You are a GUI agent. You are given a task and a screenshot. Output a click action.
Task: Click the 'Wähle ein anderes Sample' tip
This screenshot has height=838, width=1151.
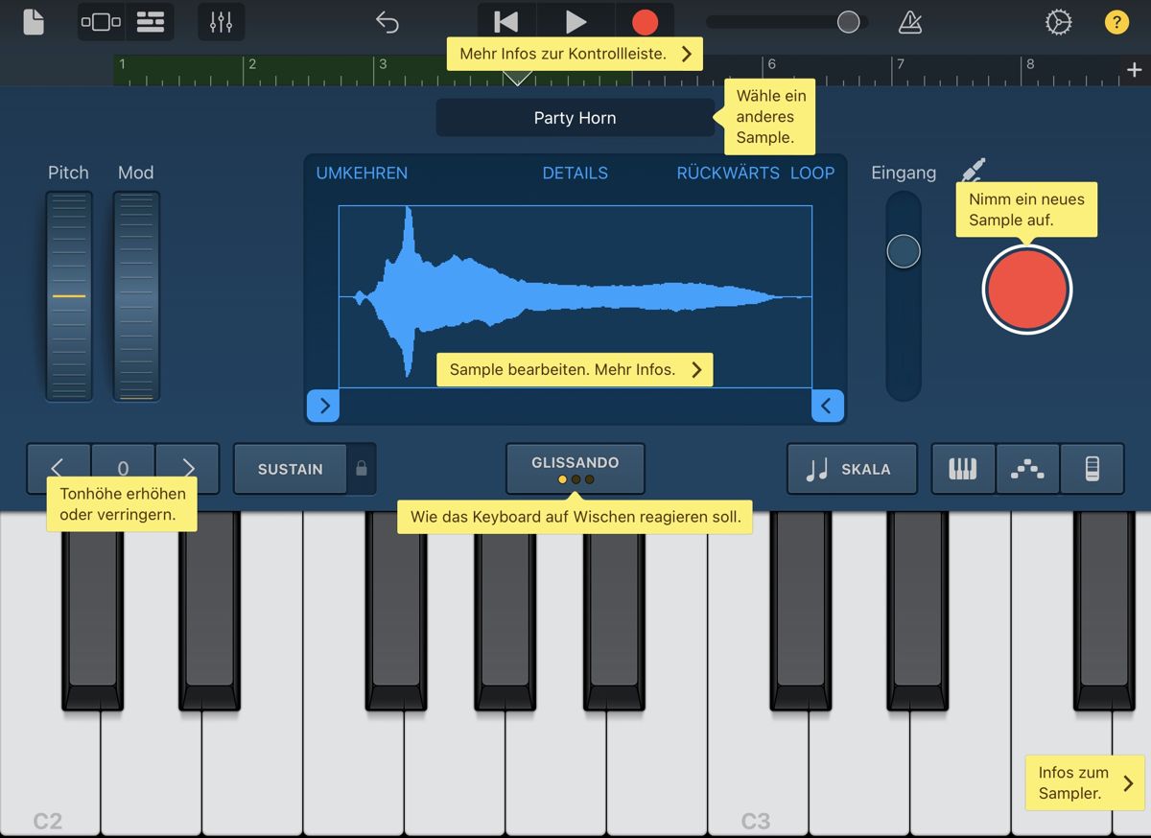771,116
